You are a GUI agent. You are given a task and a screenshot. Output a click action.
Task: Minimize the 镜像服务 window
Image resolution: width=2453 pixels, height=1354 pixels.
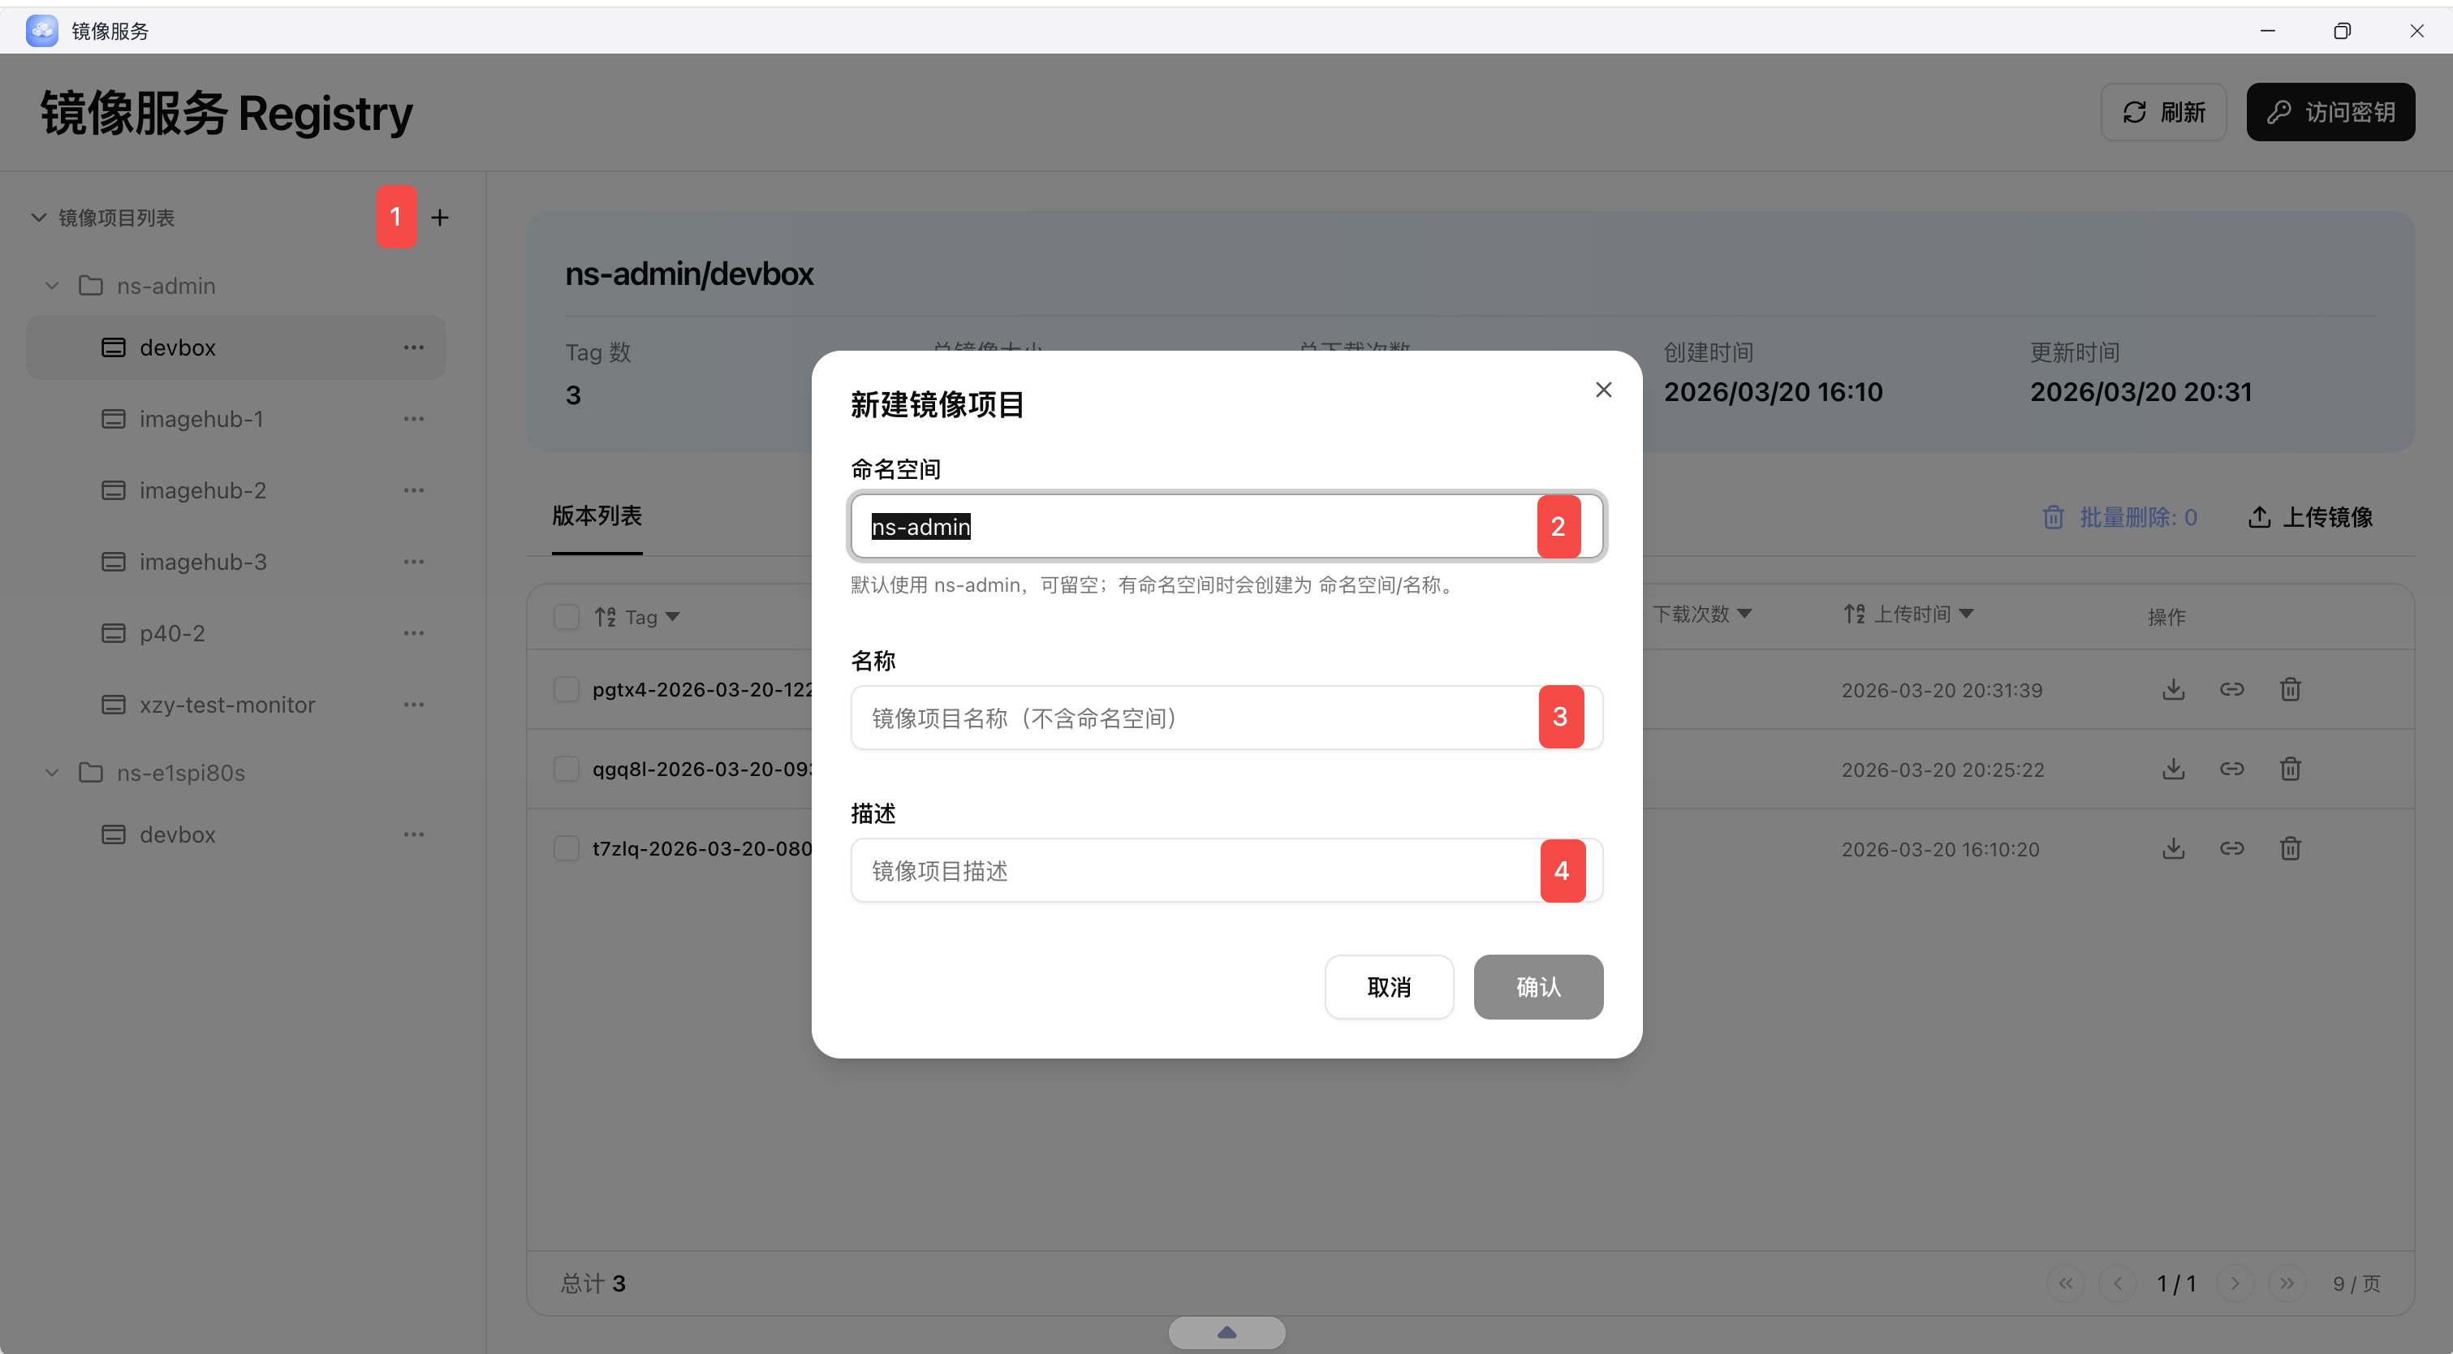tap(2268, 31)
